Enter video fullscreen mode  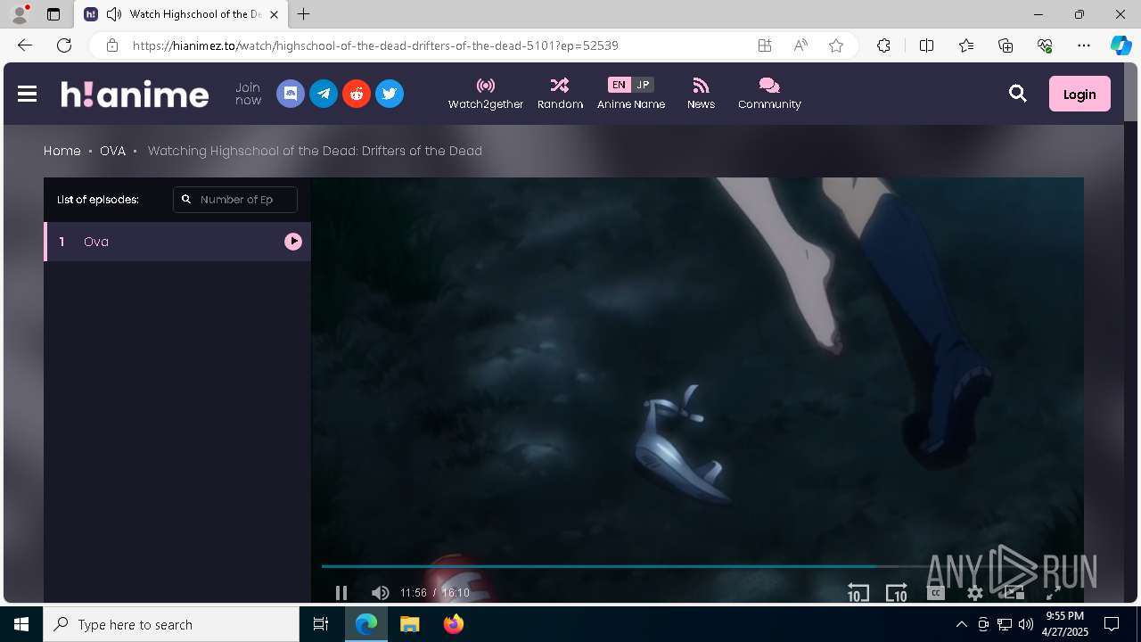(x=1053, y=593)
